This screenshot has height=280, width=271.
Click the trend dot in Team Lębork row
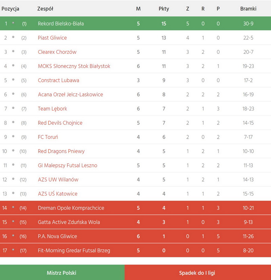tap(13, 108)
